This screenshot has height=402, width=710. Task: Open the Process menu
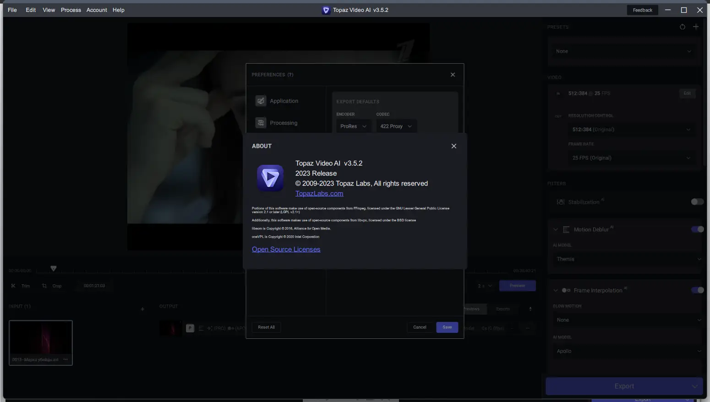71,10
